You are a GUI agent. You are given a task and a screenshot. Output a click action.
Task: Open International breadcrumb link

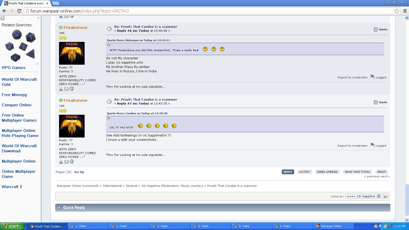click(x=112, y=186)
